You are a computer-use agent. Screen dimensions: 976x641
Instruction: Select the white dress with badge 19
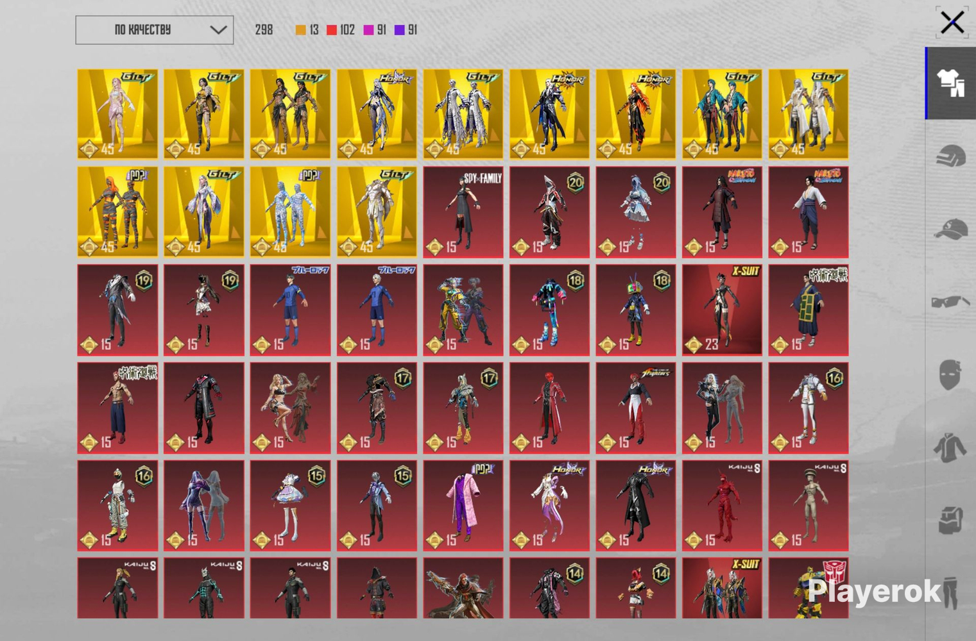pos(204,310)
